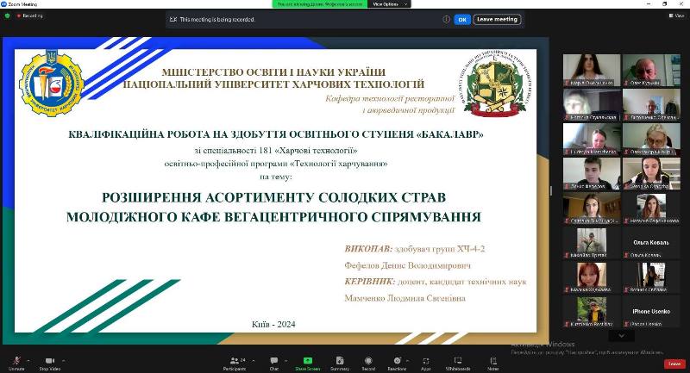Click 'Фефелов Денис Володимирович' on the slide
This screenshot has height=373, width=690.
tap(407, 265)
